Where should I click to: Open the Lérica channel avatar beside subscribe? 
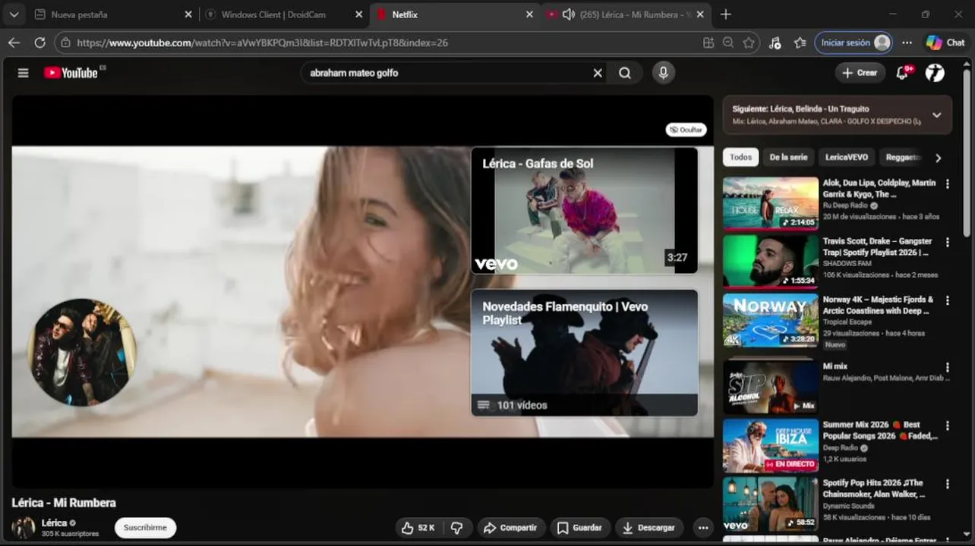click(24, 528)
